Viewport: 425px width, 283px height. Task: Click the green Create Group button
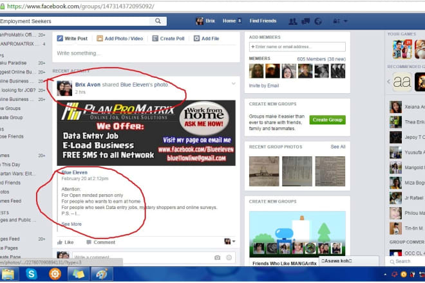[327, 120]
